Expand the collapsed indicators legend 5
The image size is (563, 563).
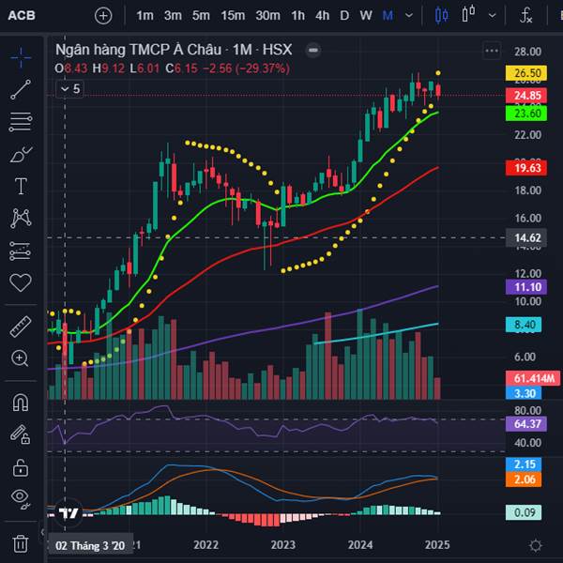coord(70,89)
